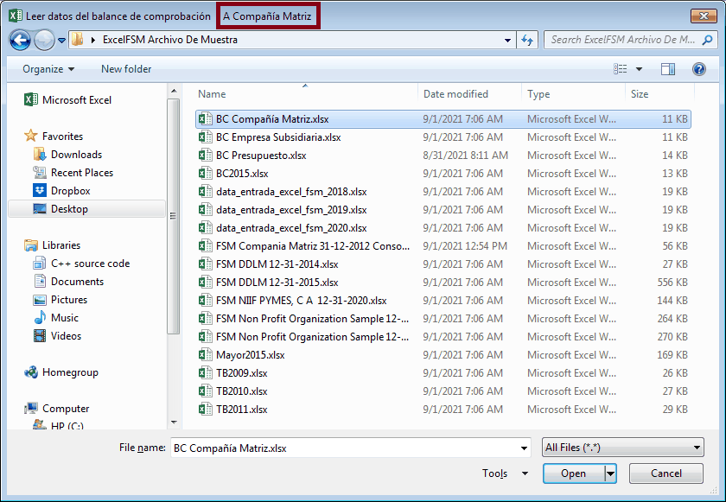Select Desktop in navigation pane

point(86,209)
